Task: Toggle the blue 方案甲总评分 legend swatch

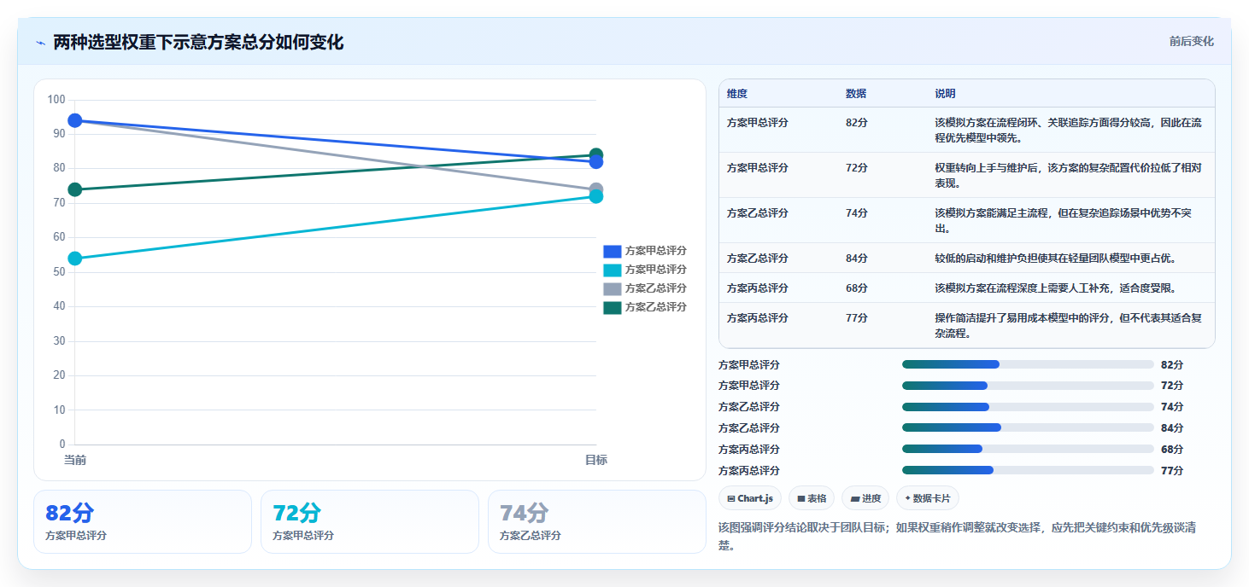Action: (x=612, y=251)
